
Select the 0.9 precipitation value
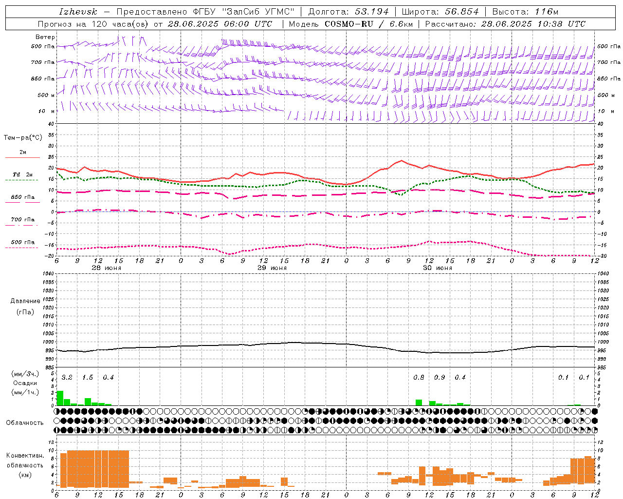pyautogui.click(x=440, y=378)
